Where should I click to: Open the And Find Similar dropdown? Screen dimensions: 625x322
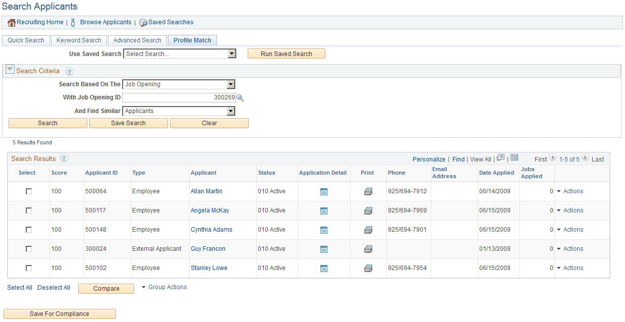231,111
